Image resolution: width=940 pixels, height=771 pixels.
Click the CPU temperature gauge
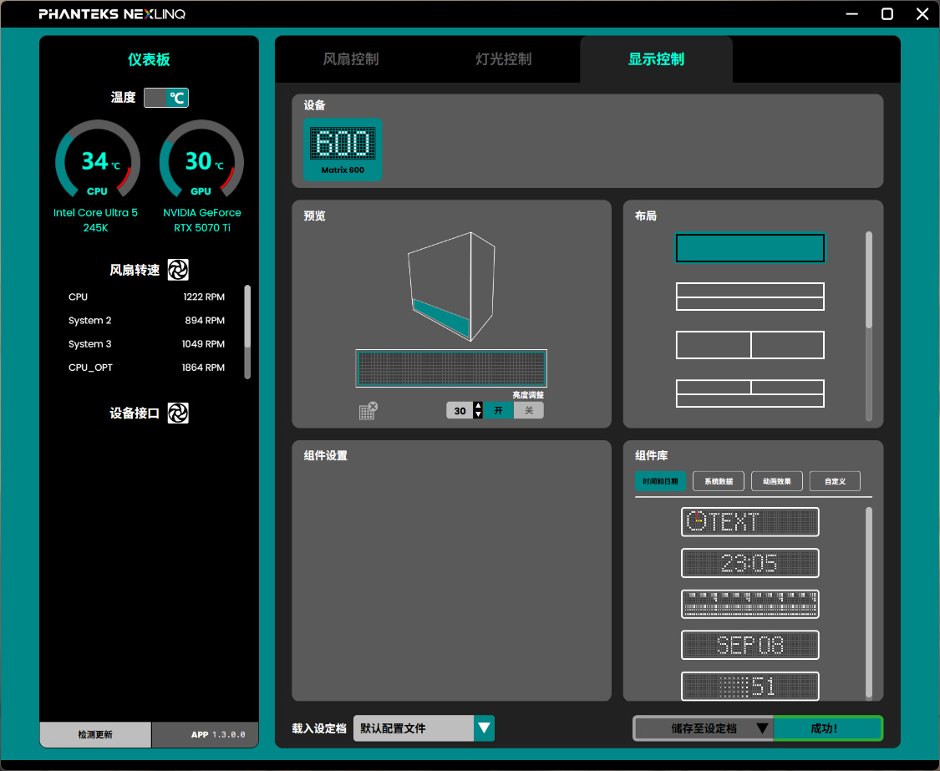(x=97, y=160)
